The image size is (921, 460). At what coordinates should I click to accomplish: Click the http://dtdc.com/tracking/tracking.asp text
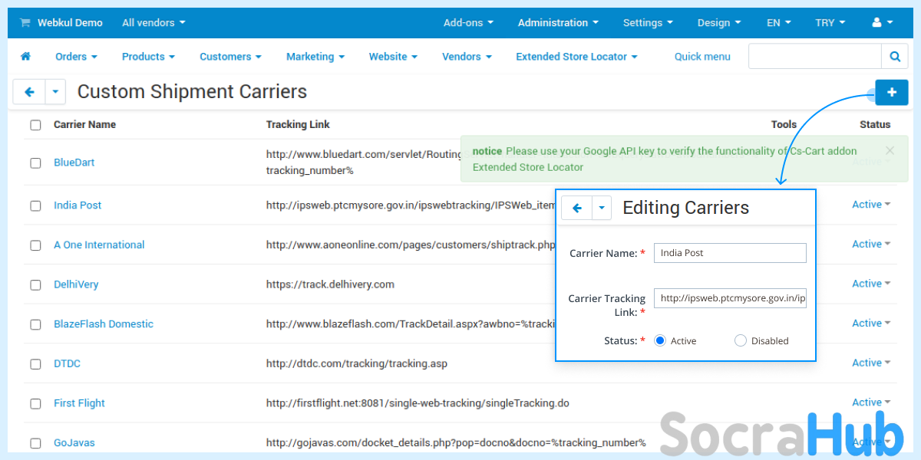coord(357,363)
